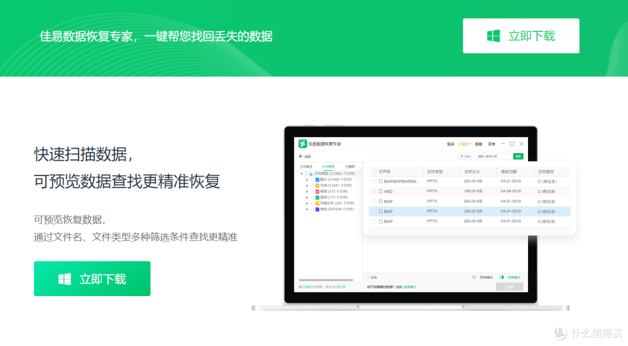Click the 佳易数据恢复专家 app logo icon
Image resolution: width=628 pixels, height=346 pixels.
click(302, 143)
